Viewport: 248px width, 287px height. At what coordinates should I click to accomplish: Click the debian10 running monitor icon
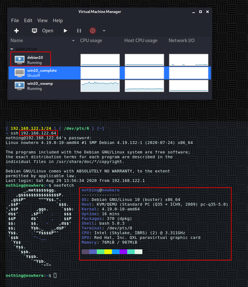20,60
